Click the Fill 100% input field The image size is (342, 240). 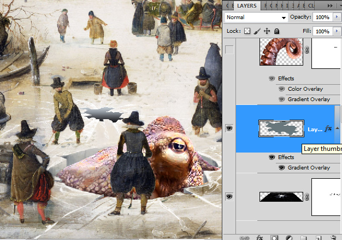coord(322,31)
